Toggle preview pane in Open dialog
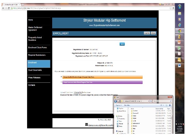This screenshot has height=140, width=186. (166, 105)
